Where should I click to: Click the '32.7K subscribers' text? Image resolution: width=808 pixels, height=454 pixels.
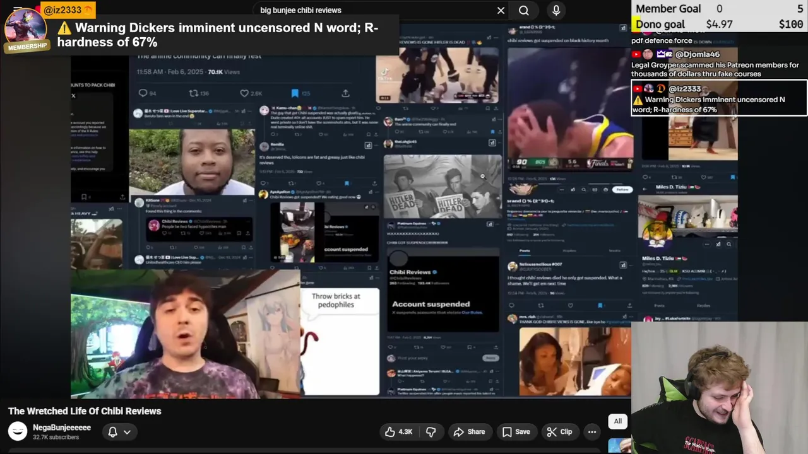(56, 438)
